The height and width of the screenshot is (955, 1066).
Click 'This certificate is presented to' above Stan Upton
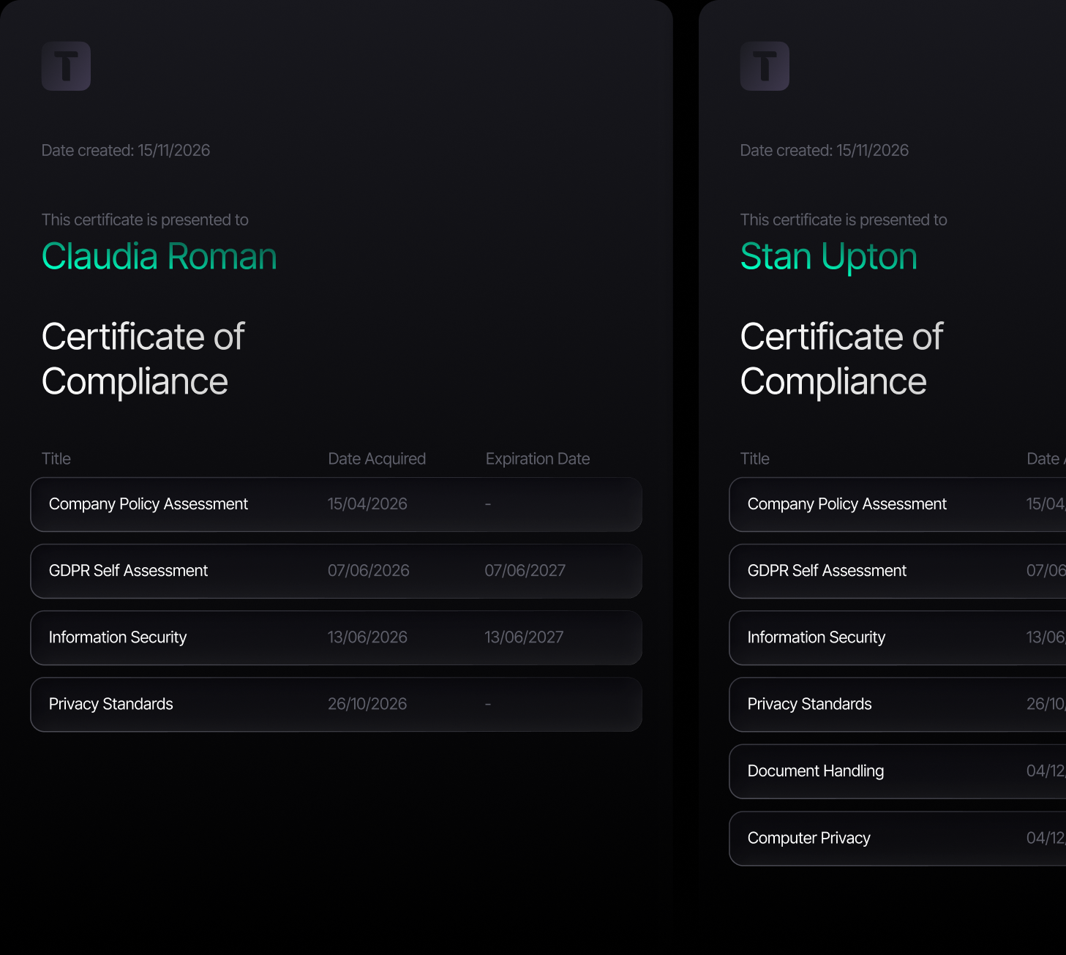point(844,220)
